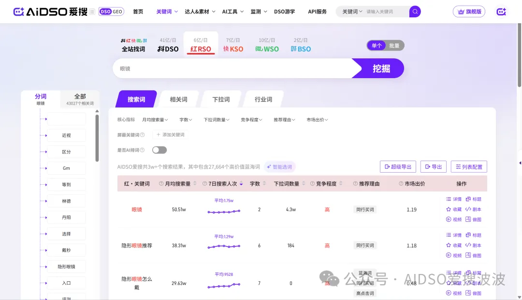The height and width of the screenshot is (300, 522).
Task: Click the purple search magnifier button
Action: (x=415, y=12)
